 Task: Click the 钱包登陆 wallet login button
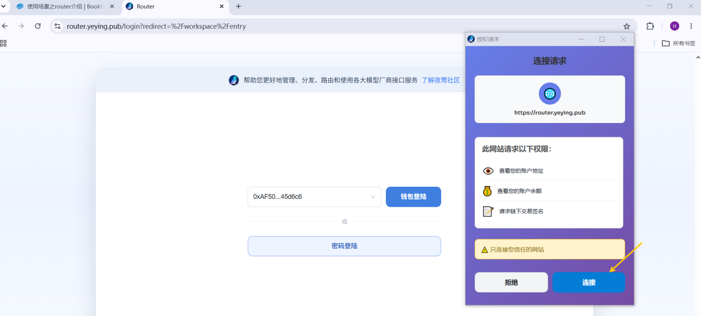413,197
